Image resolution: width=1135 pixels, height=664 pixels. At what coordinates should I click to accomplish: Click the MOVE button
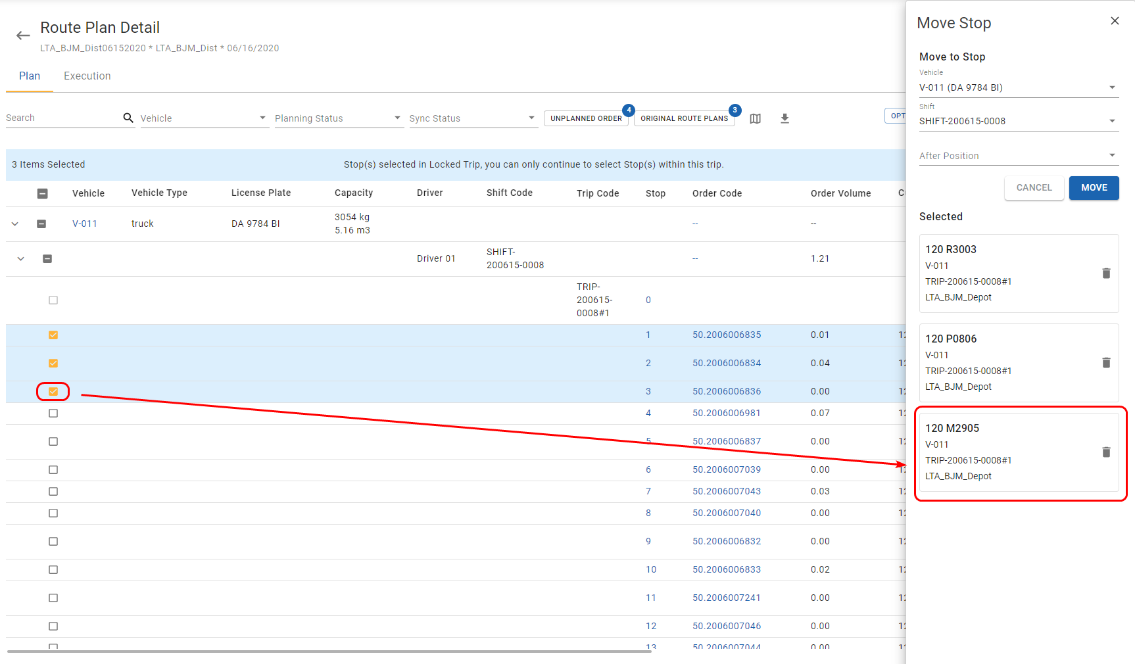coord(1094,187)
